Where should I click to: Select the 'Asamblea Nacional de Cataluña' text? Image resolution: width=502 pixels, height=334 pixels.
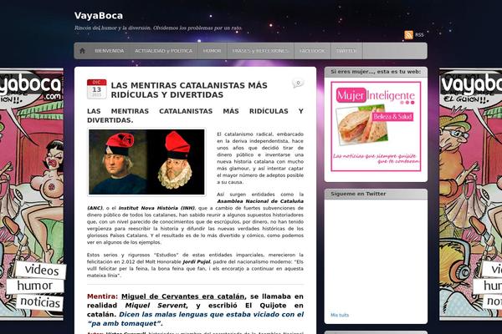click(260, 201)
